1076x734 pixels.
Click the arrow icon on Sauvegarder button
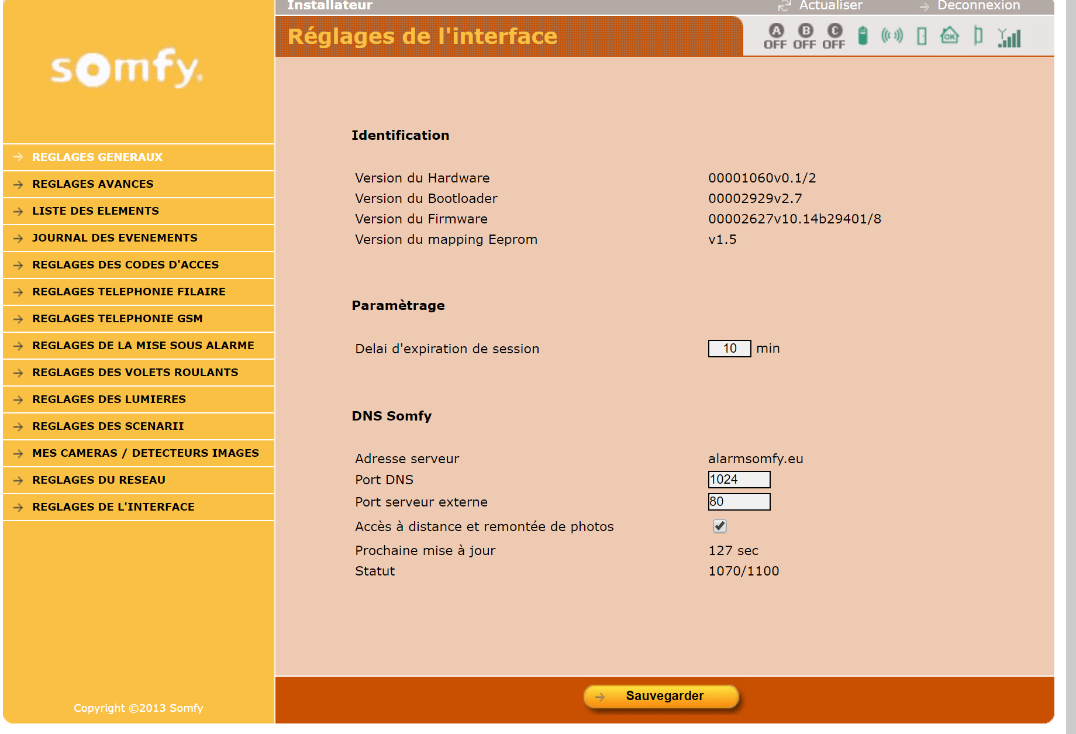(600, 697)
